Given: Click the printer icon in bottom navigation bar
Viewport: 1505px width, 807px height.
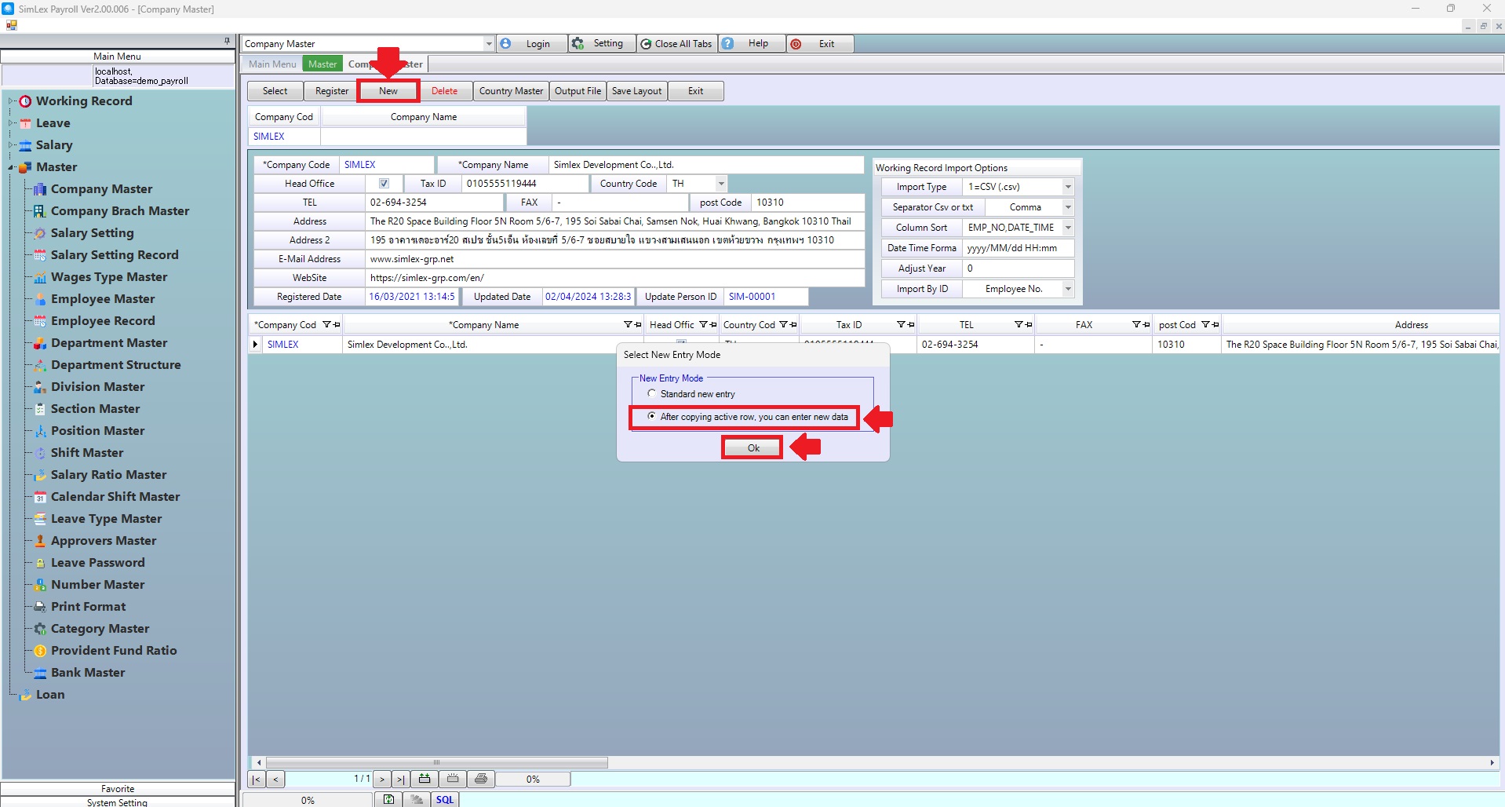Looking at the screenshot, I should 481,779.
